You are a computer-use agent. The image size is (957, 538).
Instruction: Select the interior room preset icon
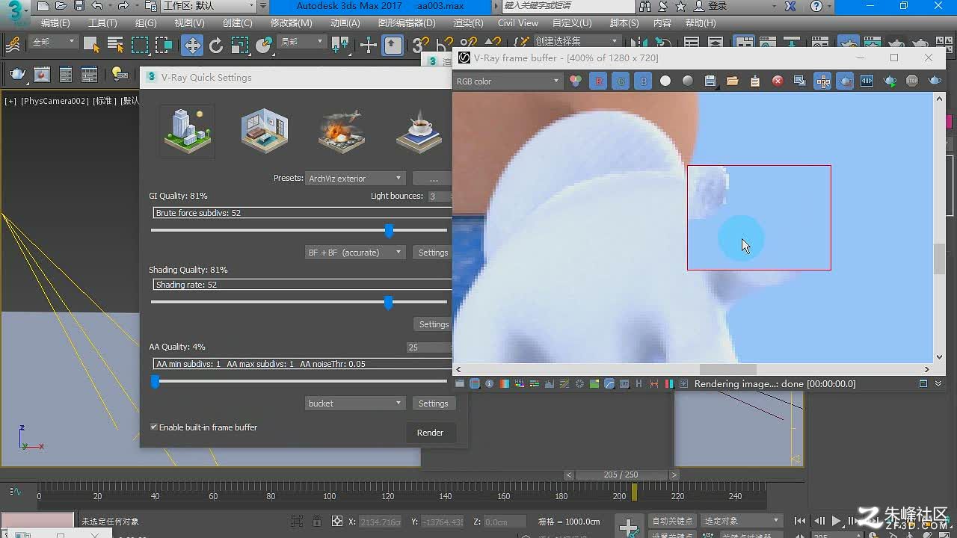(264, 131)
